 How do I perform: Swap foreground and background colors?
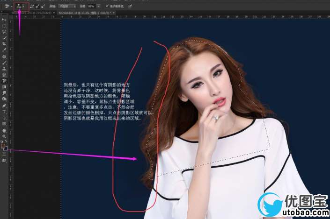6,141
